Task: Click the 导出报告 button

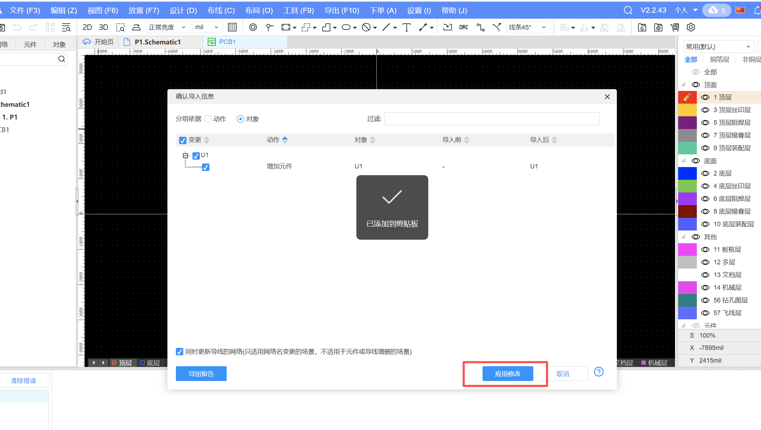Action: tap(201, 374)
